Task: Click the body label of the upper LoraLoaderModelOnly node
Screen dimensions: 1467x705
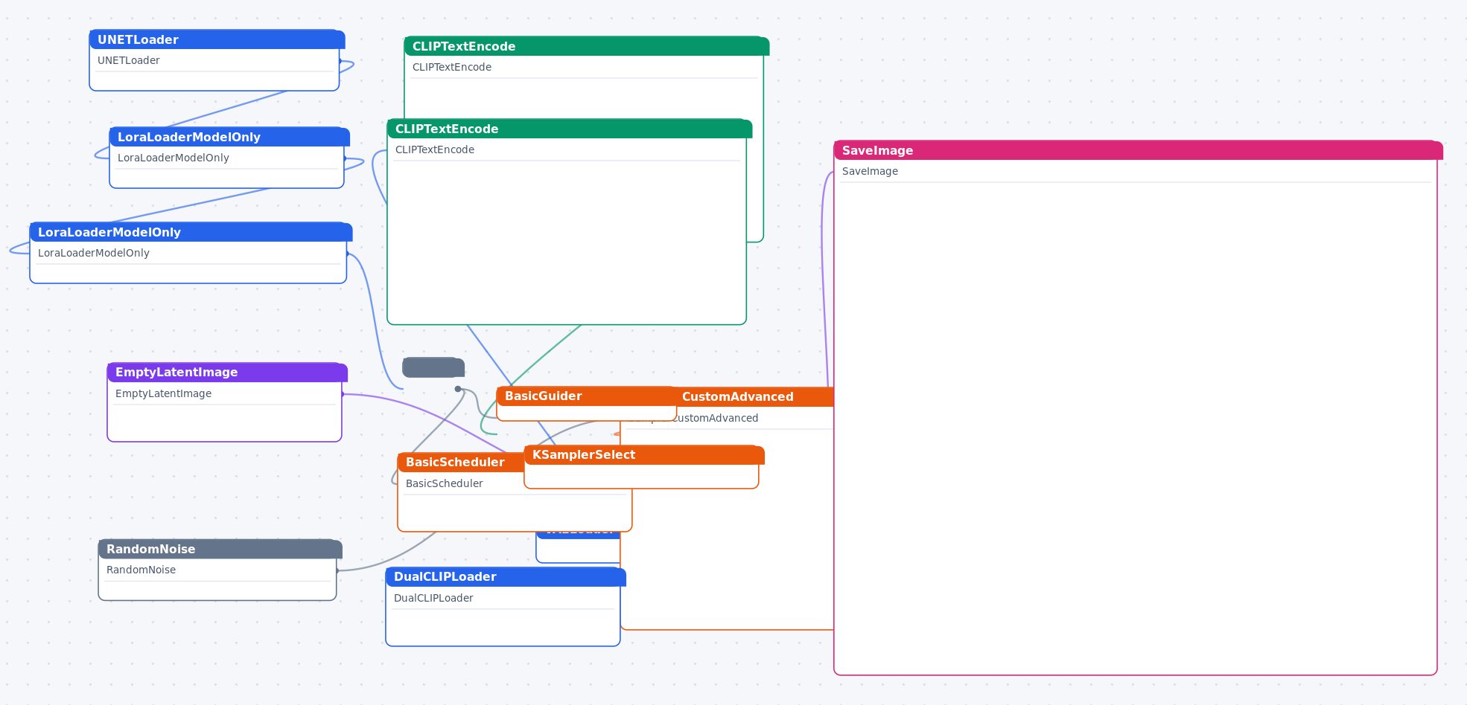Action: pos(174,158)
